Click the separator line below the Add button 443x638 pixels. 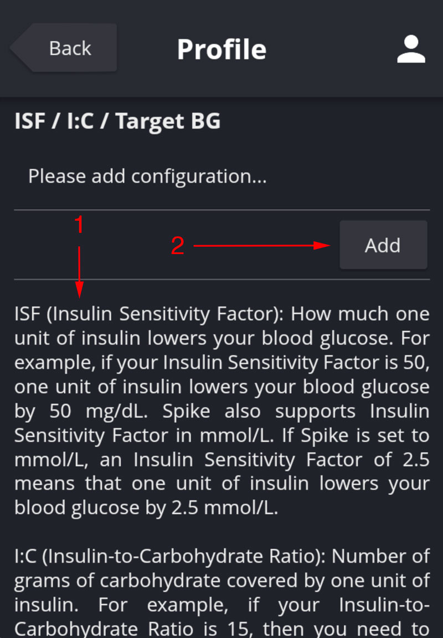(x=221, y=279)
